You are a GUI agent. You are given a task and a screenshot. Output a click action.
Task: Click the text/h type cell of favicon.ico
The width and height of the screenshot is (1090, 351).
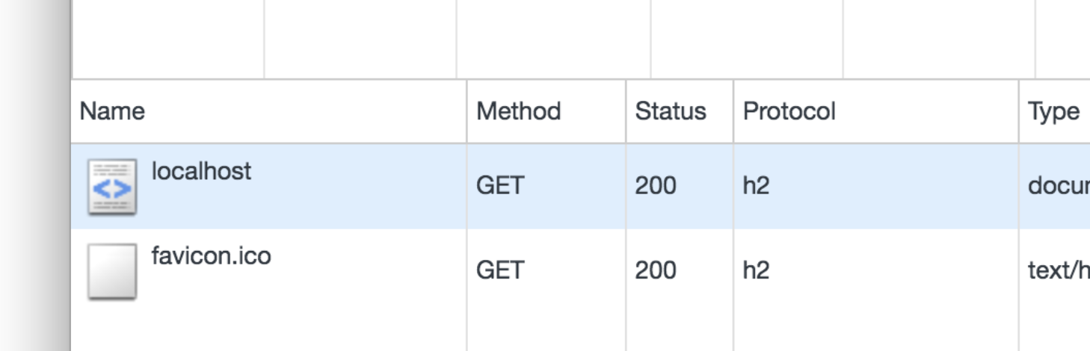coord(1057,270)
